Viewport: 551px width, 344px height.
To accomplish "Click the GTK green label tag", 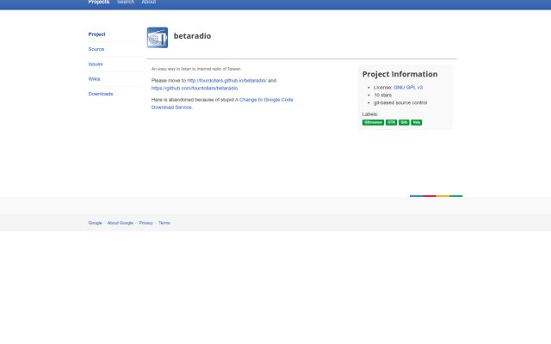I will pyautogui.click(x=391, y=122).
